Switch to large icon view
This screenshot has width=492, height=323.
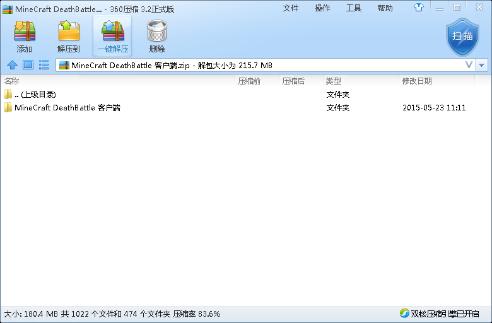(28, 65)
